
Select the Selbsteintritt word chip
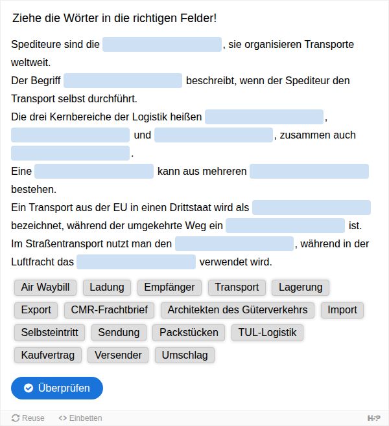[49, 332]
